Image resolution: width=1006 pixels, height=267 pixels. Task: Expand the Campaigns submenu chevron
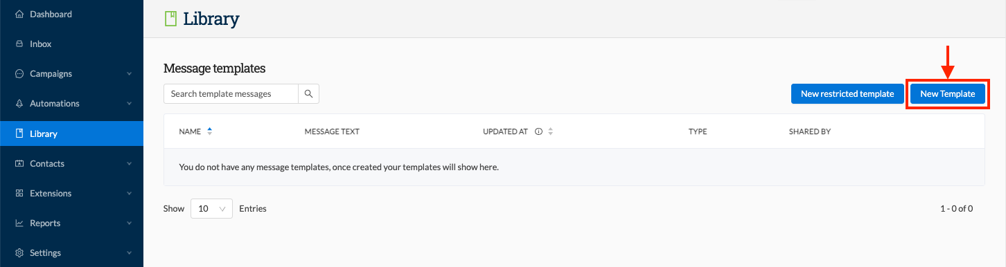[130, 74]
